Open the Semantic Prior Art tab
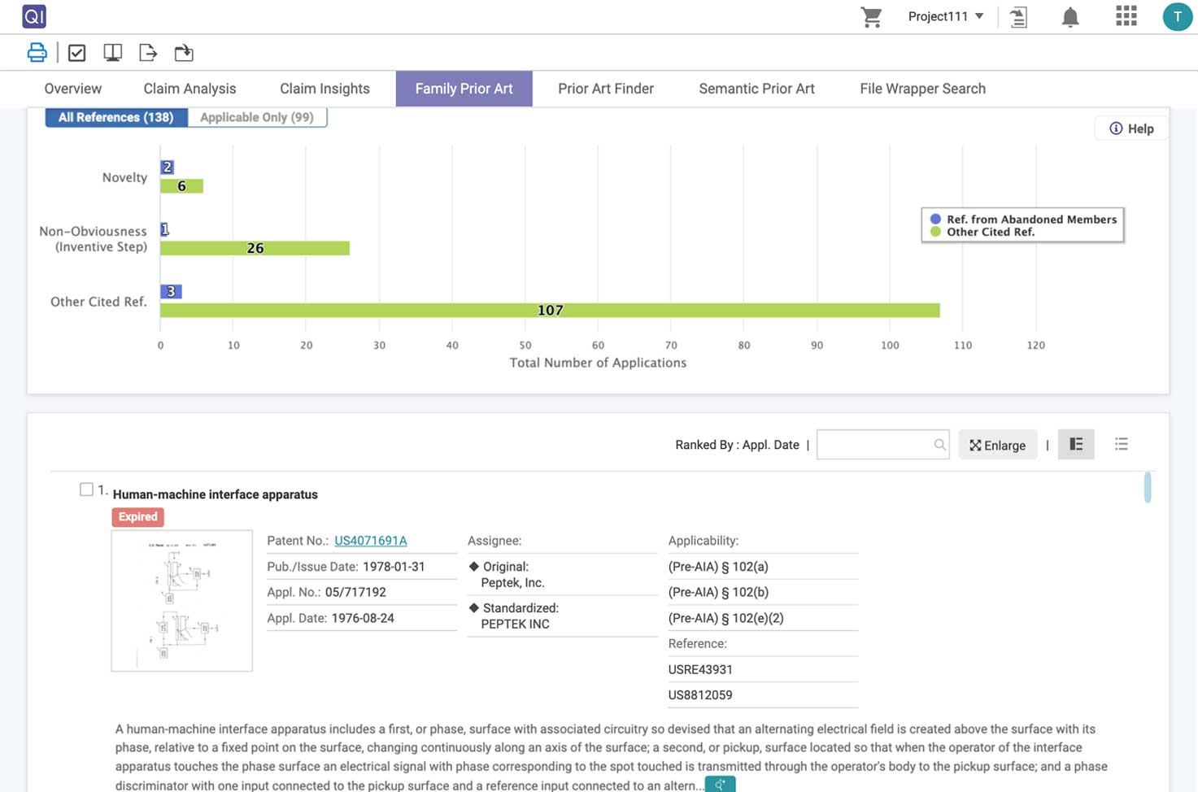Image resolution: width=1198 pixels, height=792 pixels. [756, 89]
